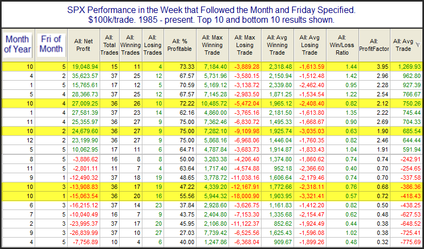Click the avg winning trade value 2,339.80
The height and width of the screenshot is (249, 424).
281,85
